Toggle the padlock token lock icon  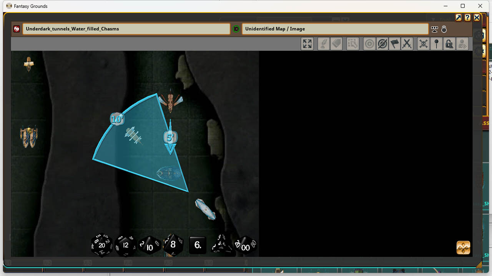(x=449, y=44)
